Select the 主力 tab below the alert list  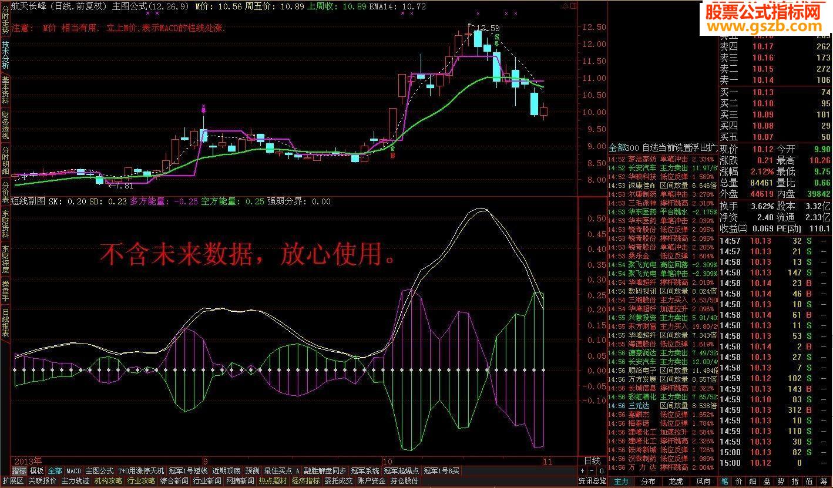pos(621,481)
